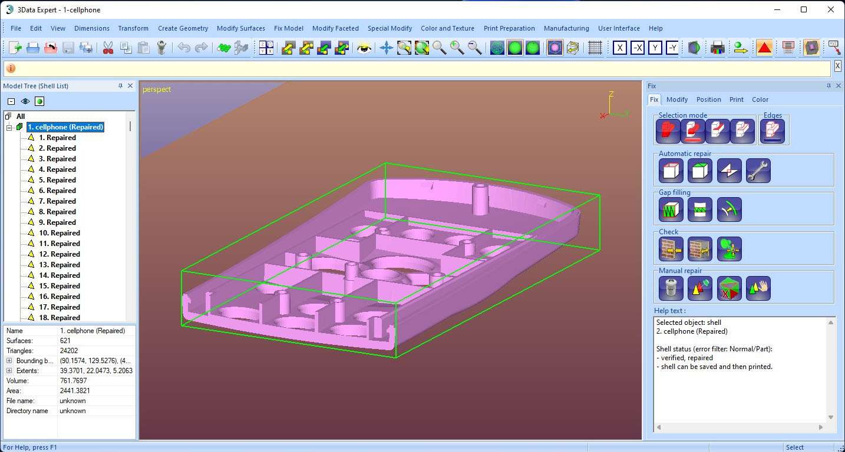Expand the Bounding box property row
The image size is (845, 452).
pyautogui.click(x=9, y=361)
